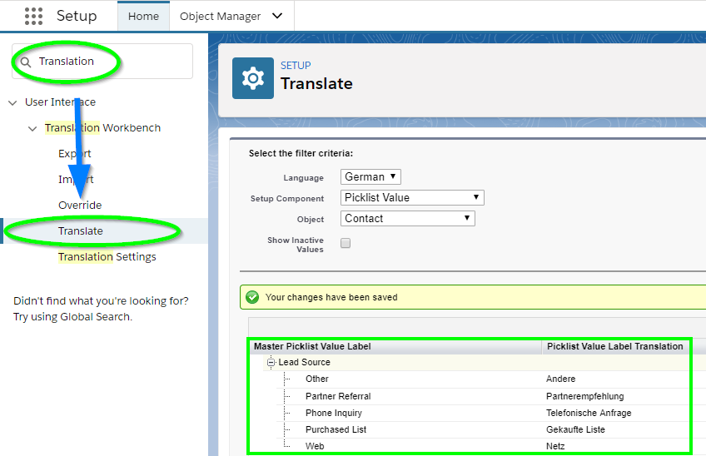Open Translate in the sidebar
This screenshot has height=456, width=706.
81,231
